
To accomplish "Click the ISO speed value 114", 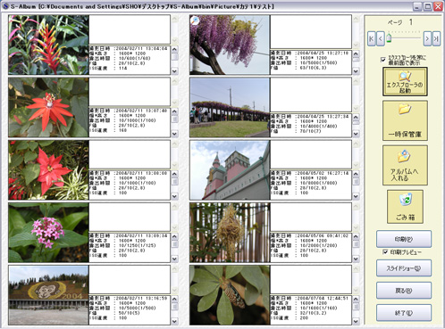I will pos(122,68).
